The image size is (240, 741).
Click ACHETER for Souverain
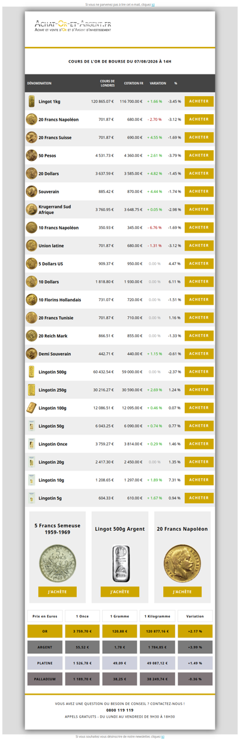tap(199, 192)
